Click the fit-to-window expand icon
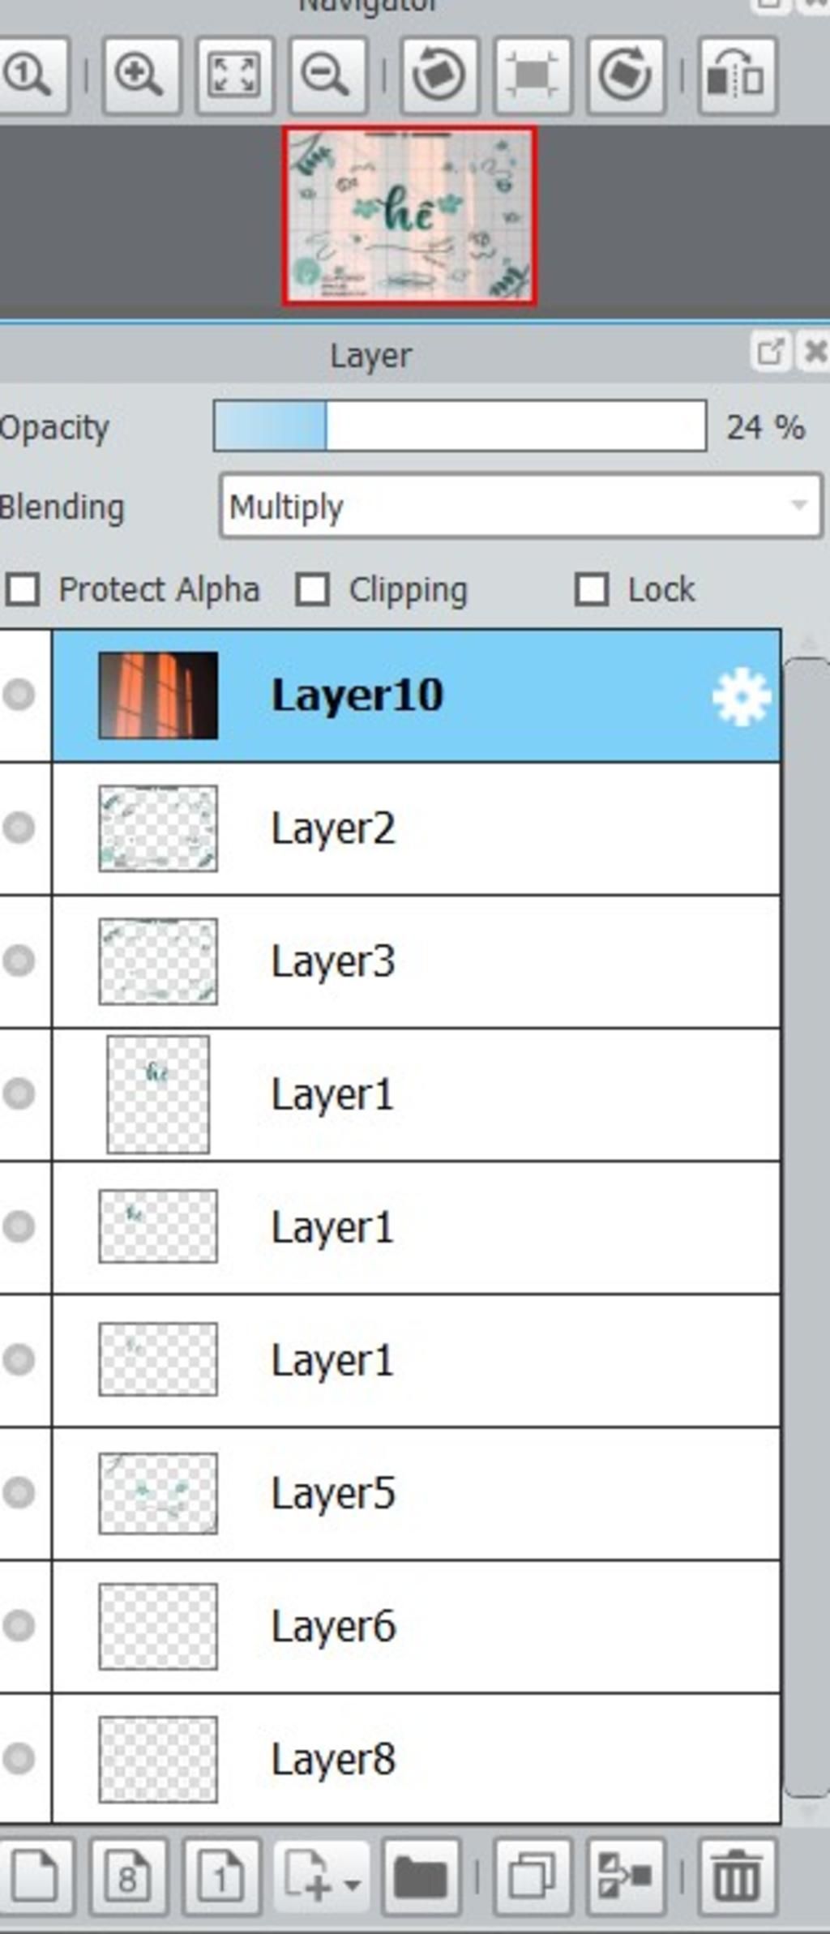830x1934 pixels. [233, 75]
